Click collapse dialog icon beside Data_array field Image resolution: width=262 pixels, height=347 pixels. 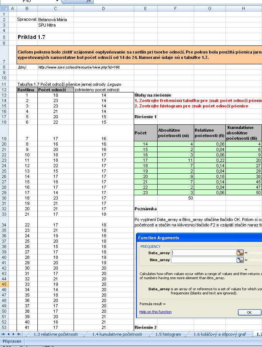point(241,253)
